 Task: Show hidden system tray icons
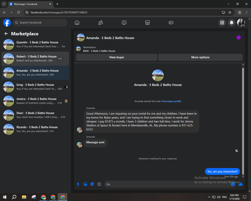coord(209,197)
